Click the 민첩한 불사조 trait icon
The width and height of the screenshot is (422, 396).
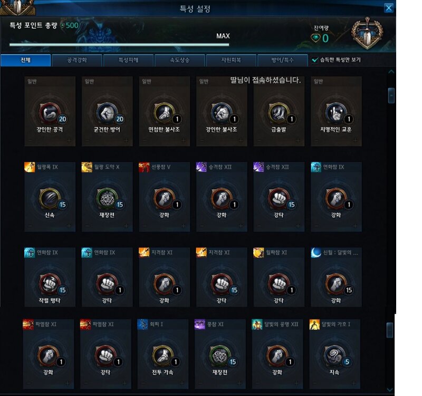(164, 113)
